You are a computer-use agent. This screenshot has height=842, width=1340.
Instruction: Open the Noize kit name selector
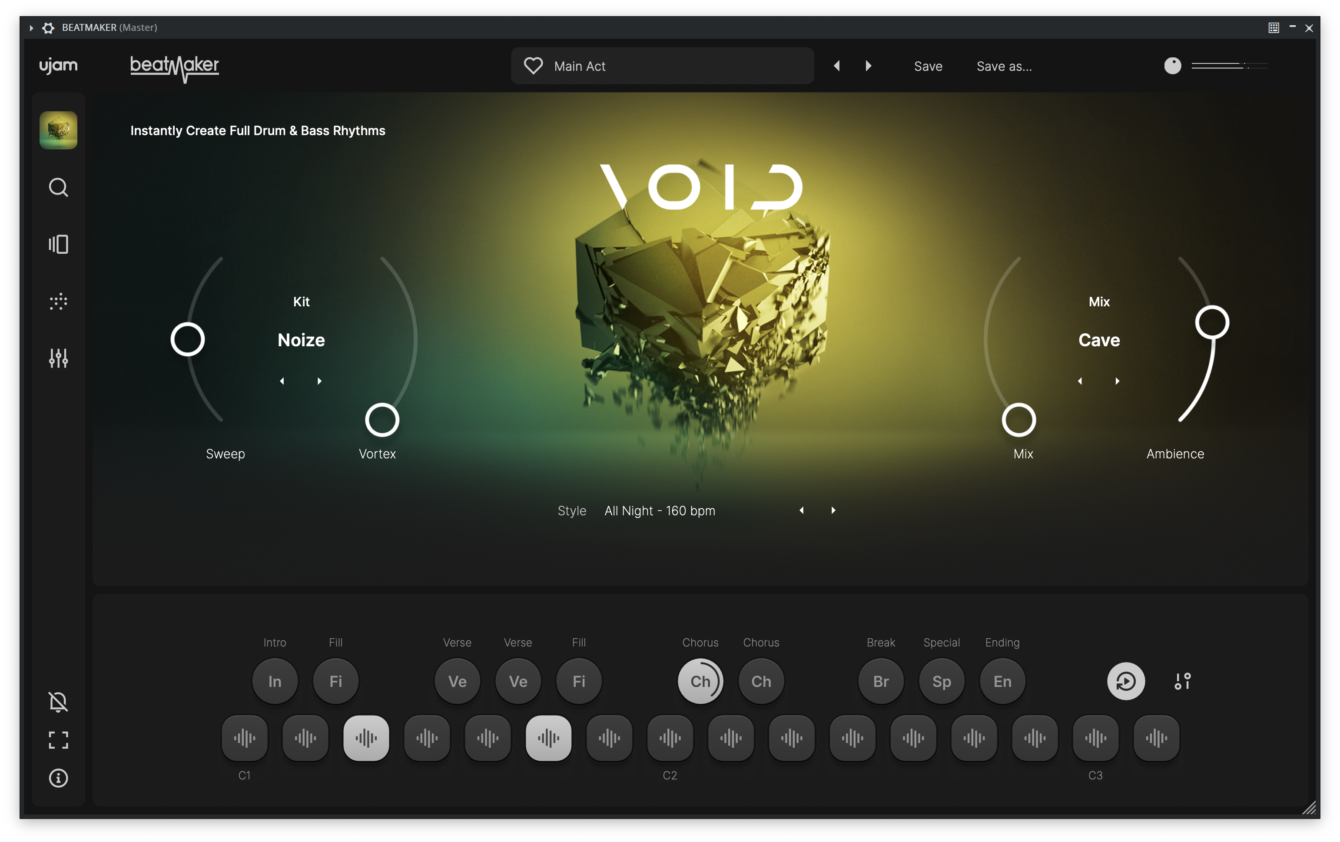tap(301, 340)
